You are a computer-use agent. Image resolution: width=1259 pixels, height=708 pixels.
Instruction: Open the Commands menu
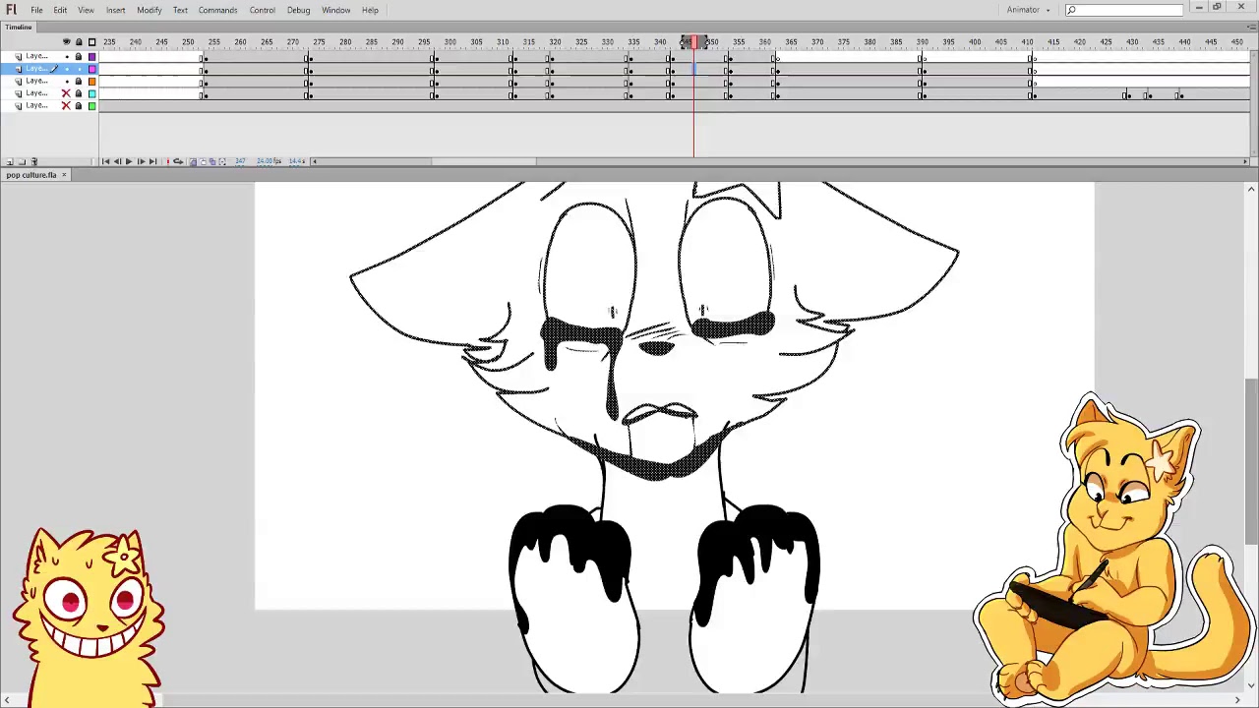point(217,10)
